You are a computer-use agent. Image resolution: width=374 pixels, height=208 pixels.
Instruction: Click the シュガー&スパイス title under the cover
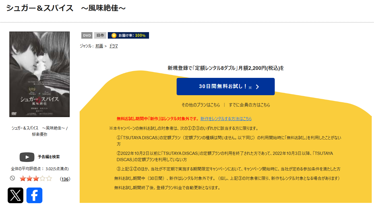point(40,128)
